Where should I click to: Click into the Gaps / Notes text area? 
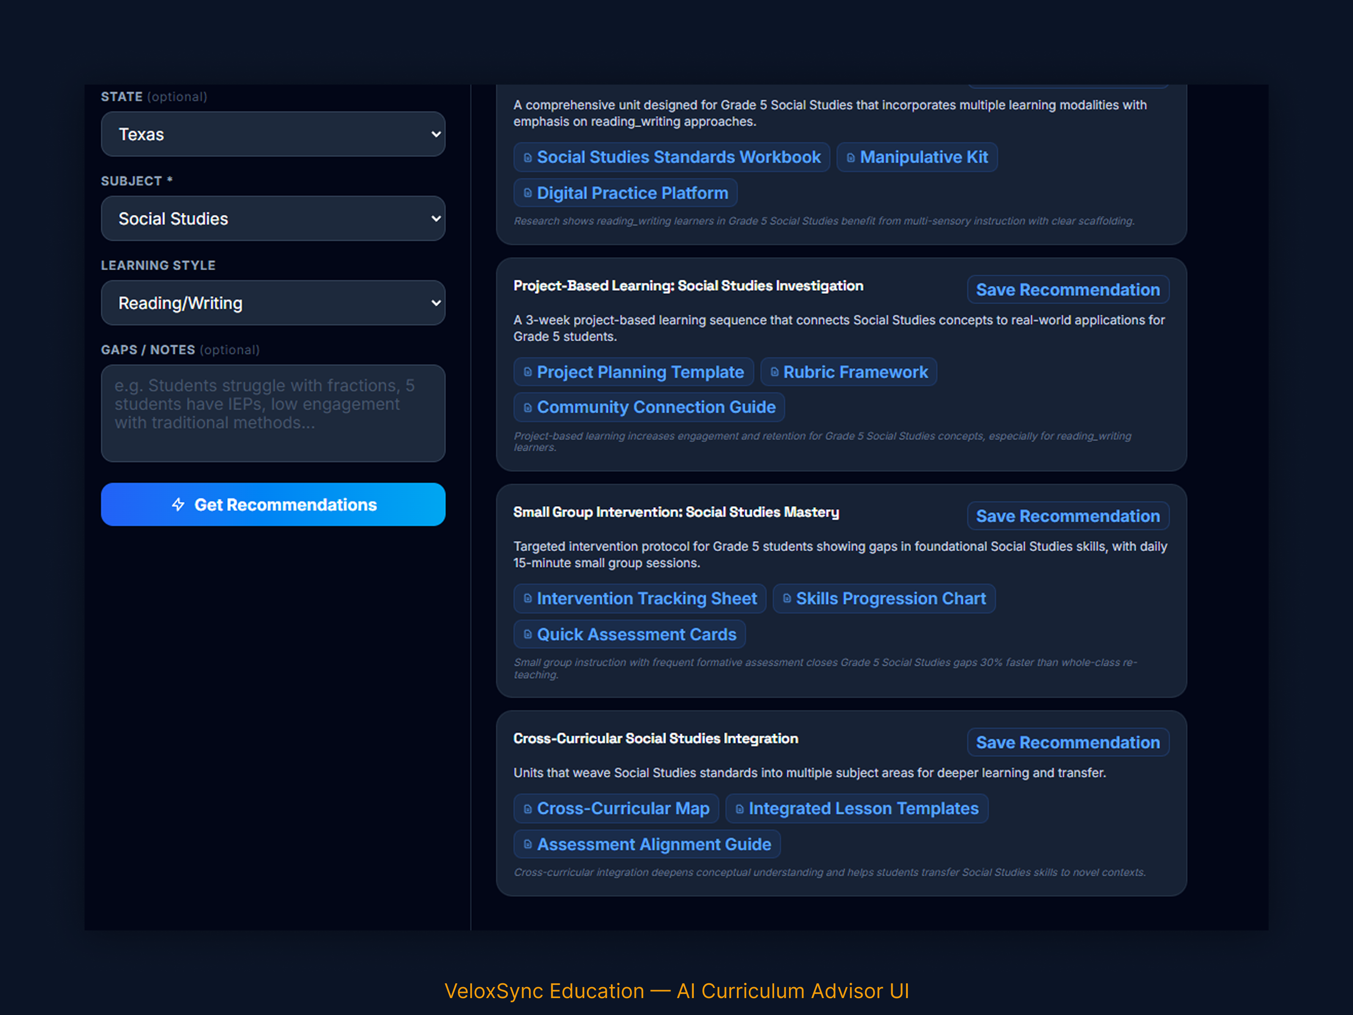273,413
